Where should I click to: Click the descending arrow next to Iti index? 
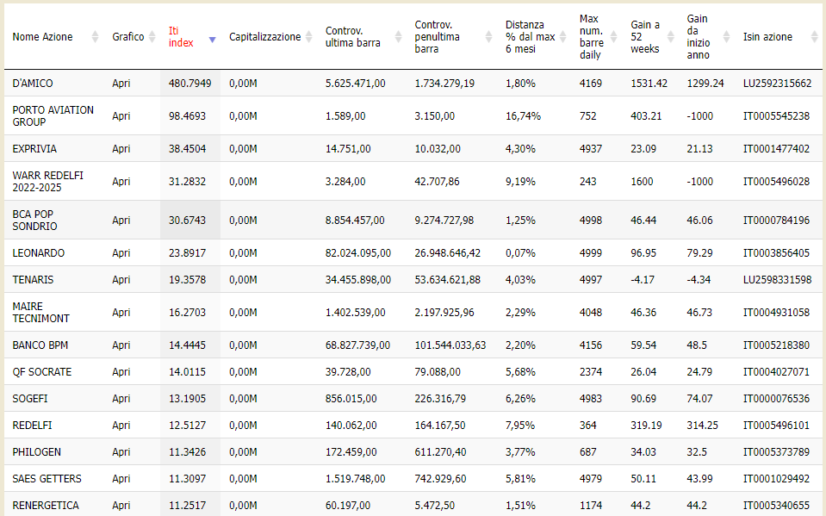pyautogui.click(x=212, y=40)
